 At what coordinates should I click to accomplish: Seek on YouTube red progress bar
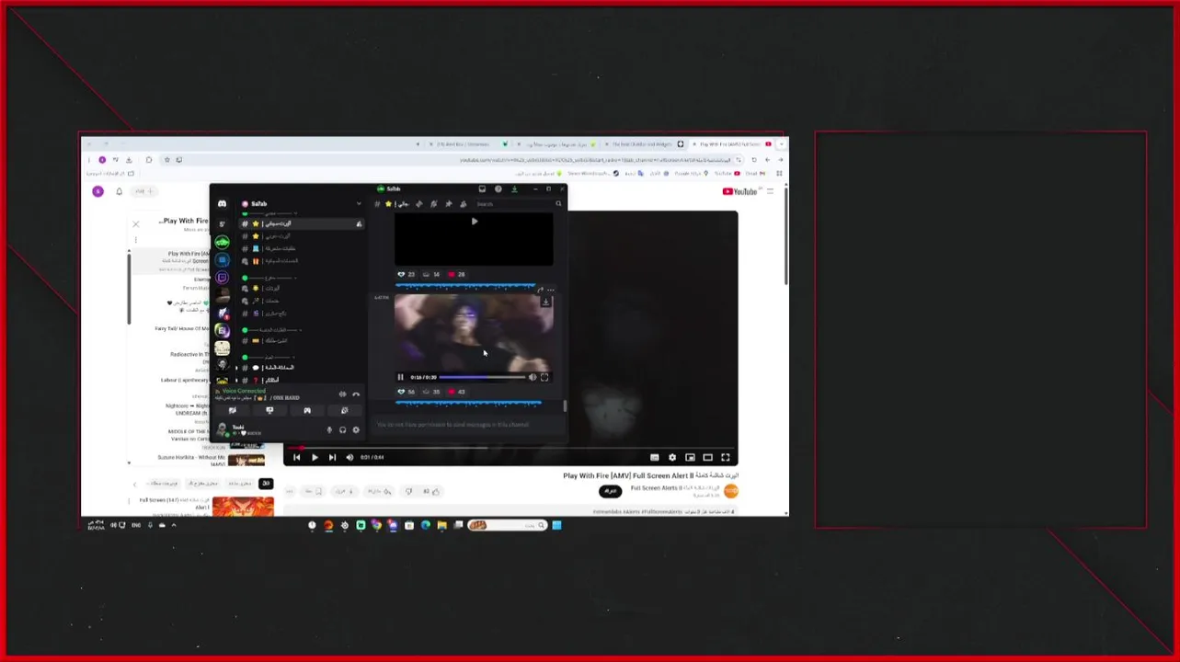(x=510, y=448)
